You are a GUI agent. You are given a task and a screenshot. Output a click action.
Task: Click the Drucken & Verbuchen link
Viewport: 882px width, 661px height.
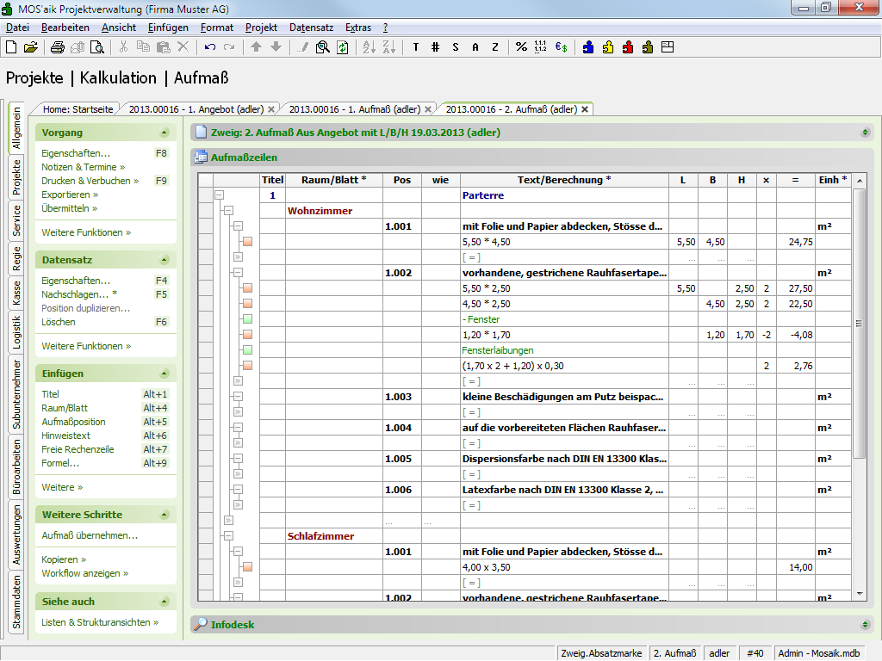pos(86,181)
